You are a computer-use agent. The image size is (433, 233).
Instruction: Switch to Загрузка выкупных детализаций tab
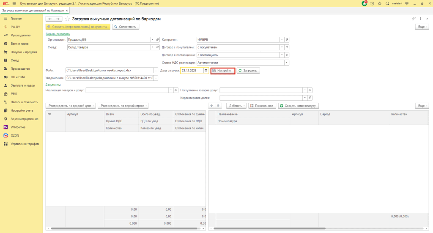tap(33, 10)
